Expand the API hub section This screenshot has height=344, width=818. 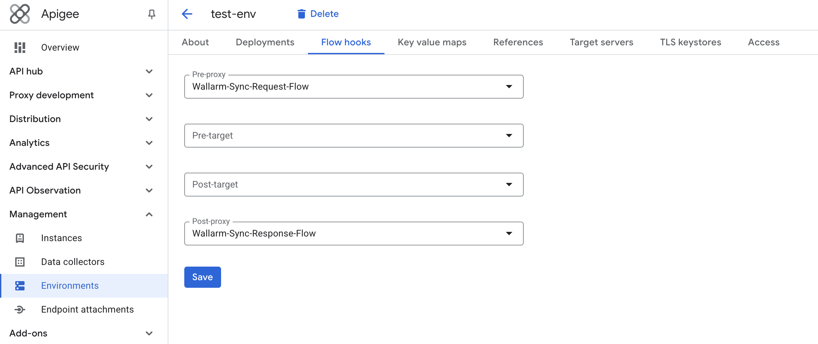pyautogui.click(x=149, y=71)
